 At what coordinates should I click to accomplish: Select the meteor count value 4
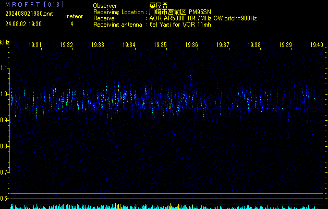pyautogui.click(x=71, y=24)
